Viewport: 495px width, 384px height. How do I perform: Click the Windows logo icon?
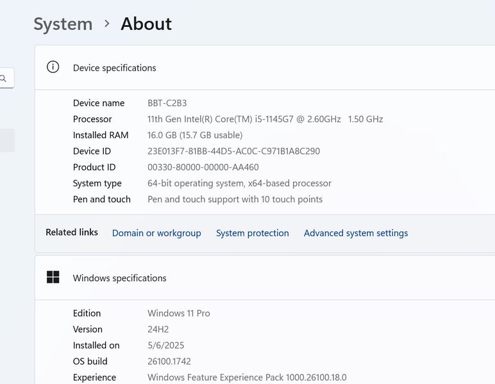(53, 277)
